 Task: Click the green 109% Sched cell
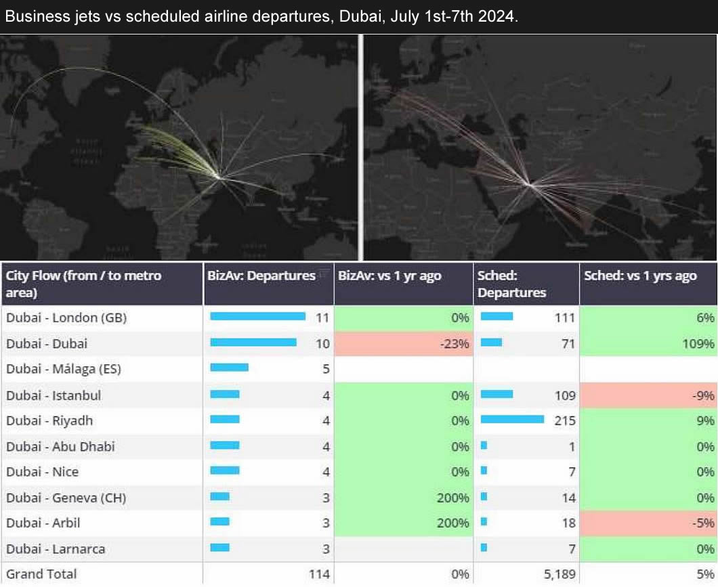(x=648, y=343)
